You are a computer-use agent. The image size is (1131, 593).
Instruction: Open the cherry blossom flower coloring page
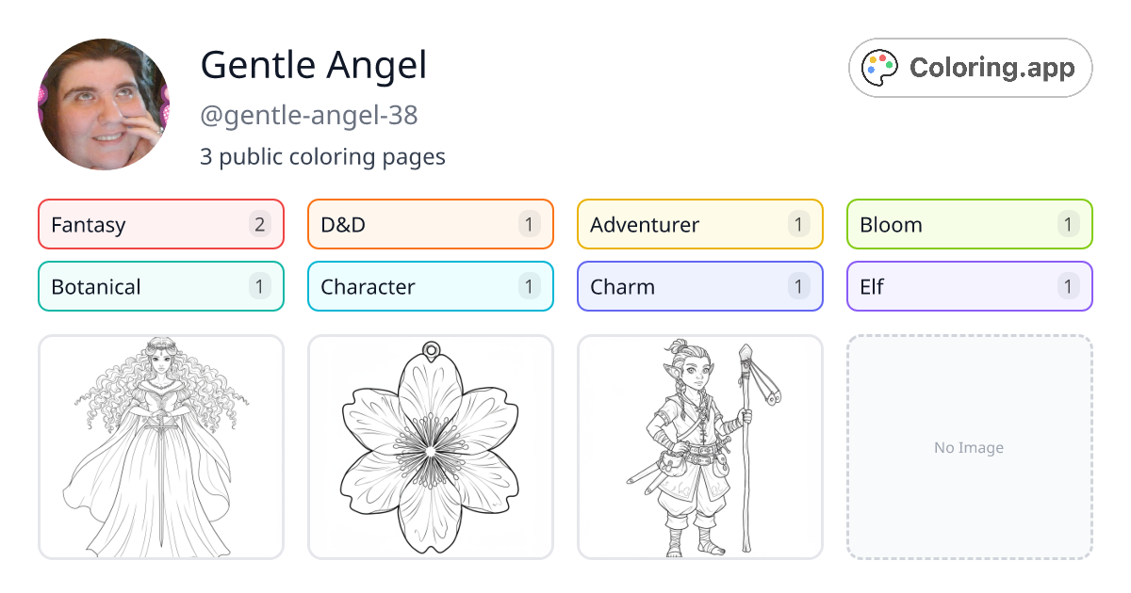pyautogui.click(x=430, y=446)
